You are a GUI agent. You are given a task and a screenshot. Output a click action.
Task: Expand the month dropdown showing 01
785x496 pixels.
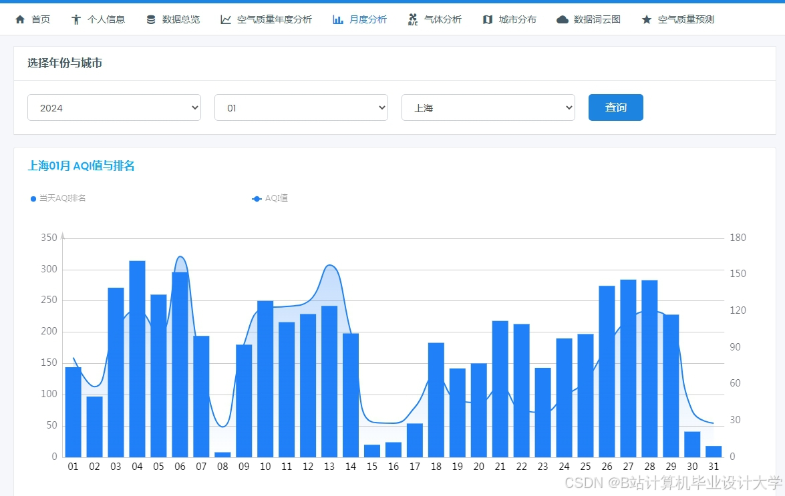click(x=301, y=107)
